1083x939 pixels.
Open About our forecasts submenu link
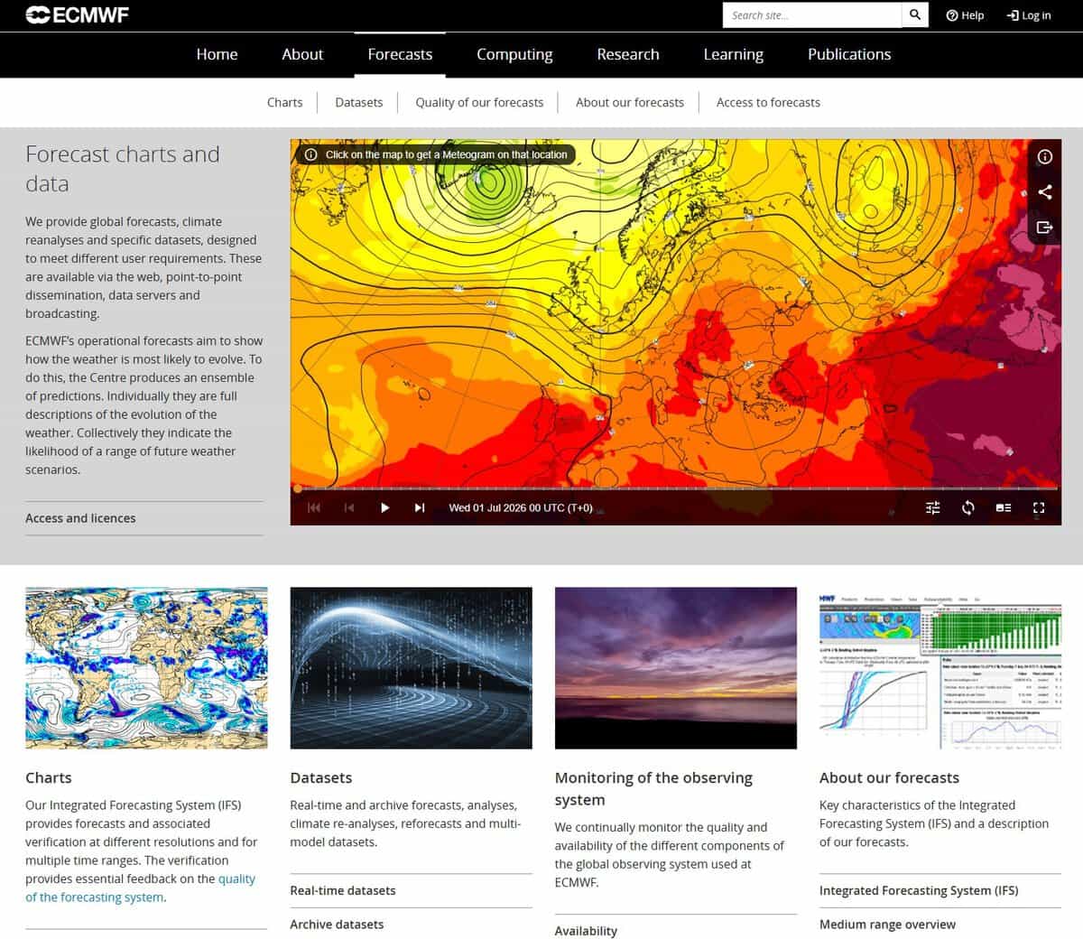[630, 102]
